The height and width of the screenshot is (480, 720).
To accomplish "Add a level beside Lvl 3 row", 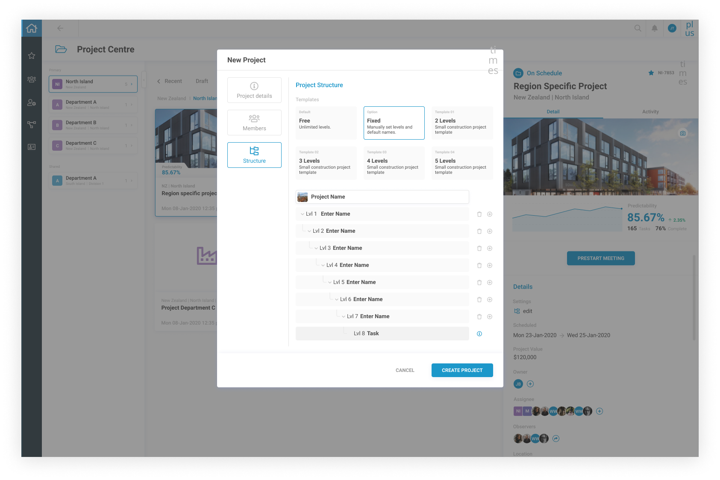I will click(x=490, y=249).
